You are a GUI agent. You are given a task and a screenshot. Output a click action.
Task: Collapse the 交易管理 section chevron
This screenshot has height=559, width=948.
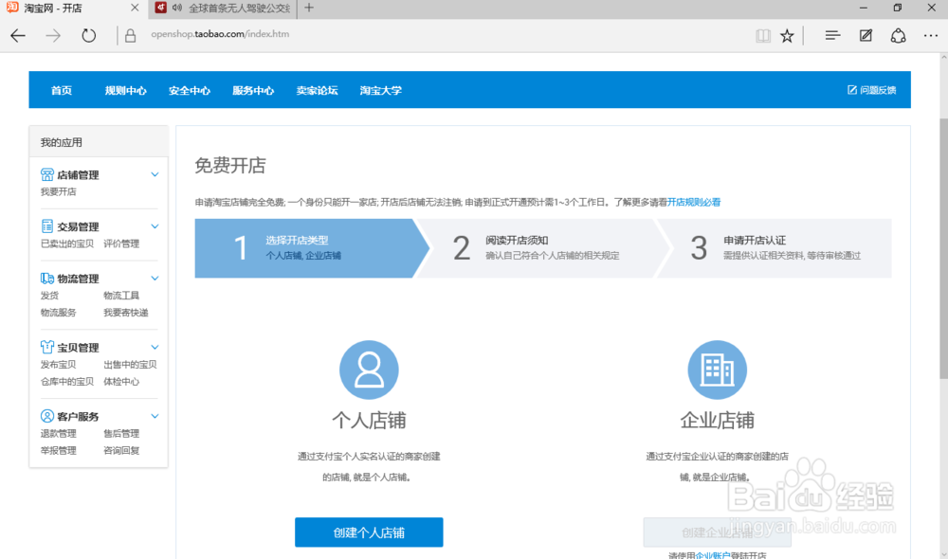[155, 226]
